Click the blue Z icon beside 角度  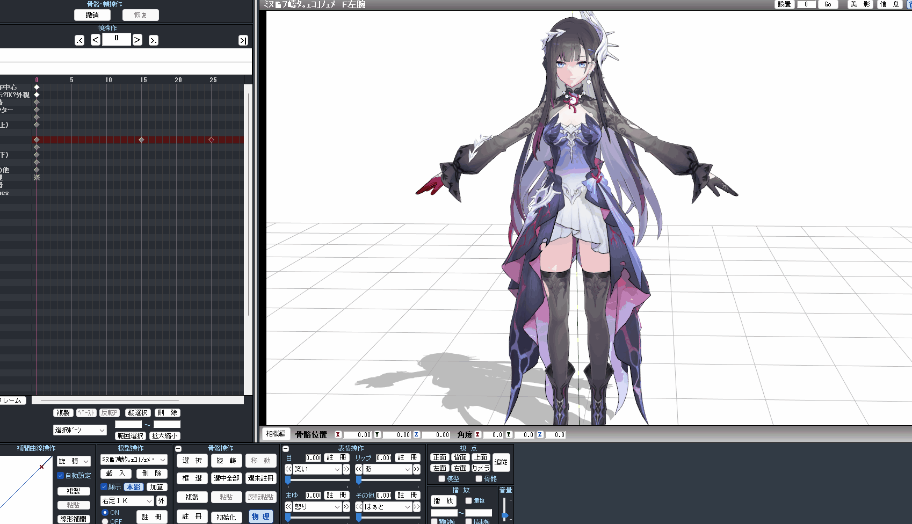540,435
